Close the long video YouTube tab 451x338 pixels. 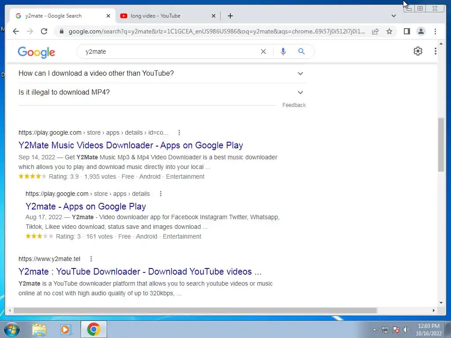[x=214, y=16]
